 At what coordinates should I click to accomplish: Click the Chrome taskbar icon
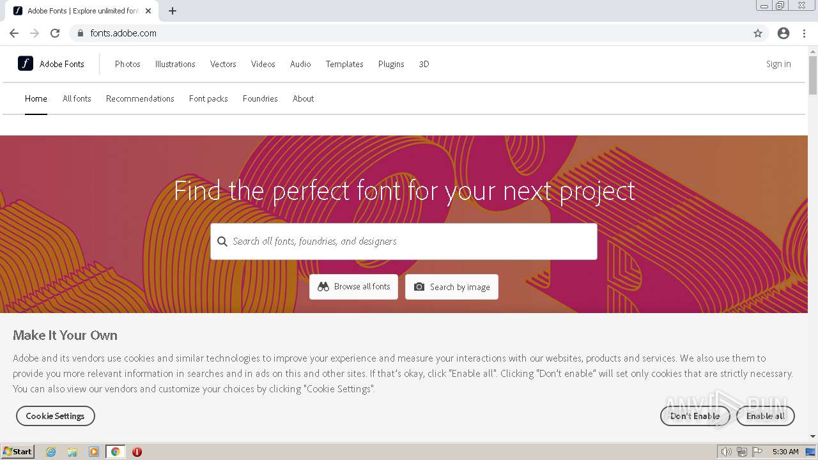[115, 452]
